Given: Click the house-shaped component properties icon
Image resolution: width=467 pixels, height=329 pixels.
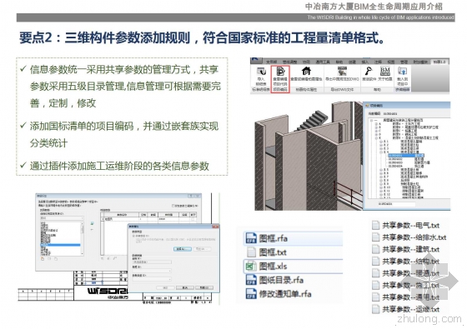Looking at the screenshot, I should 307,71.
